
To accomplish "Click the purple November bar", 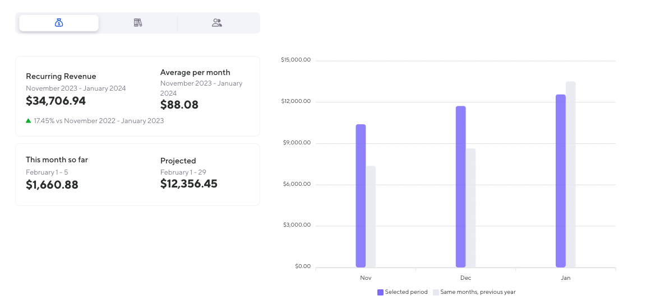I will (361, 196).
